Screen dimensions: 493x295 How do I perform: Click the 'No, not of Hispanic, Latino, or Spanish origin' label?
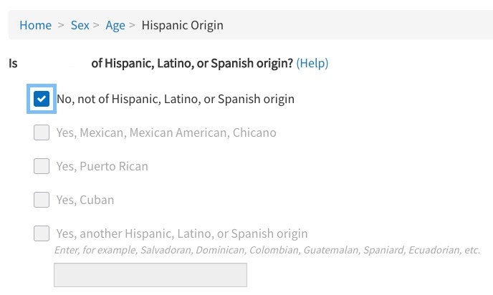pos(176,99)
